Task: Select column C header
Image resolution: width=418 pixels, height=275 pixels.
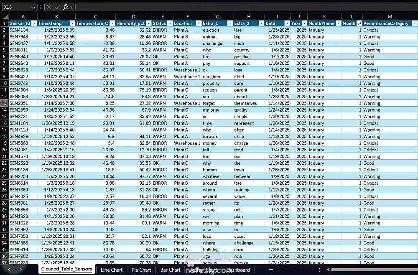Action: click(x=95, y=17)
